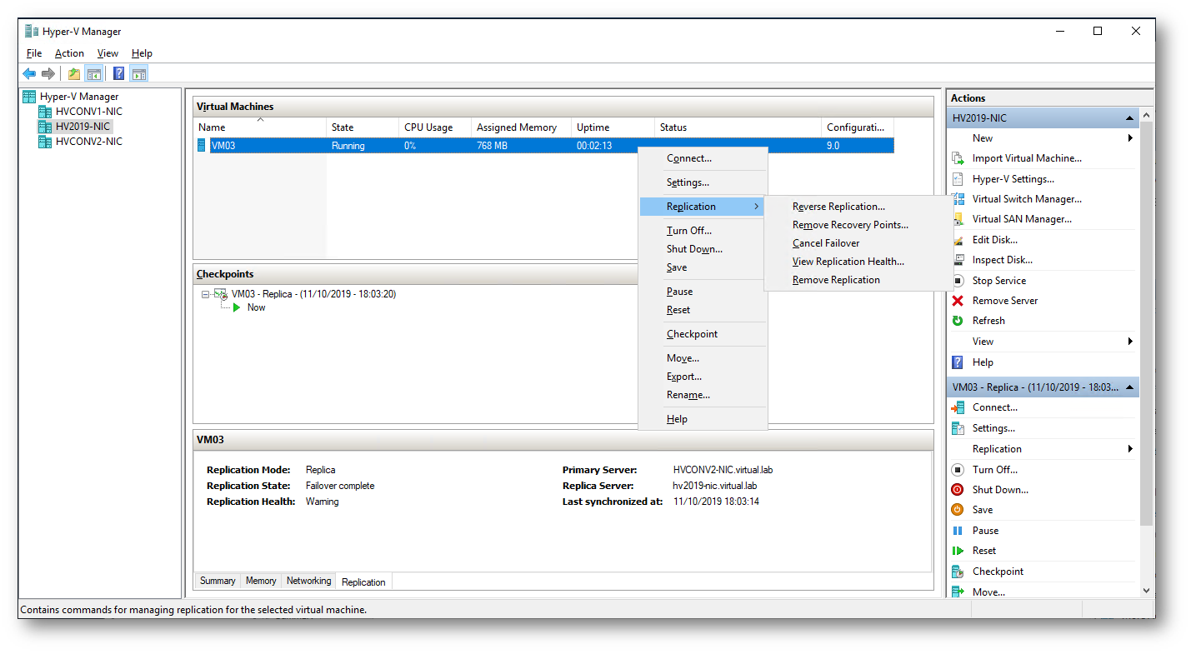Choose Remove Recovery Points from submenu

pyautogui.click(x=858, y=225)
